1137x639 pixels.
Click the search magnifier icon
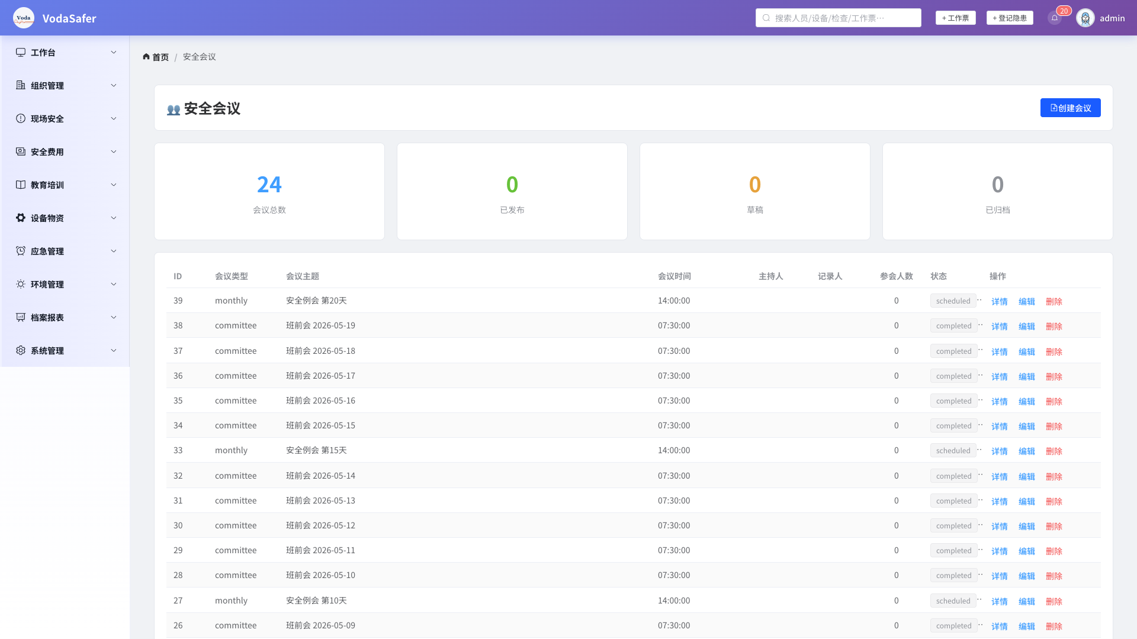pyautogui.click(x=766, y=18)
